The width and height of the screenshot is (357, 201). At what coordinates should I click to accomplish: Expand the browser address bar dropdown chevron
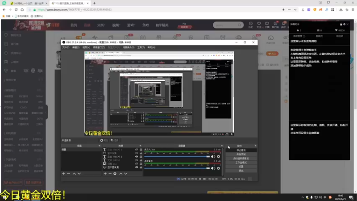pyautogui.click(x=295, y=10)
